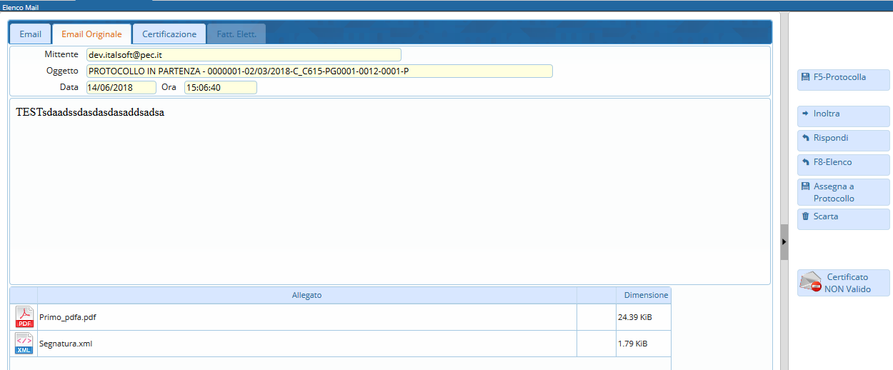893x370 pixels.
Task: Click the Allegato column header
Action: 306,295
